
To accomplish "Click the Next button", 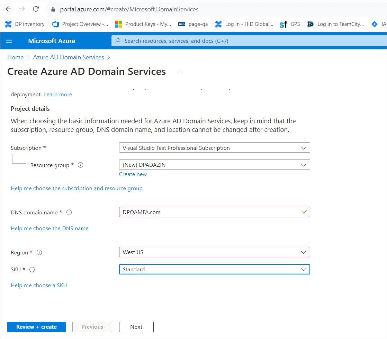I will coord(136,327).
